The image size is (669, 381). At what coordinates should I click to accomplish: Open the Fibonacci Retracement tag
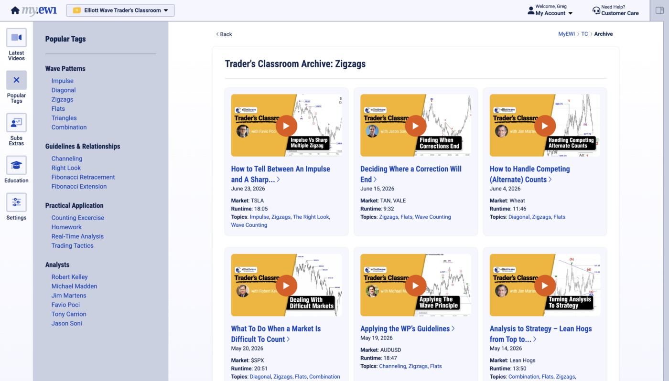(x=83, y=177)
